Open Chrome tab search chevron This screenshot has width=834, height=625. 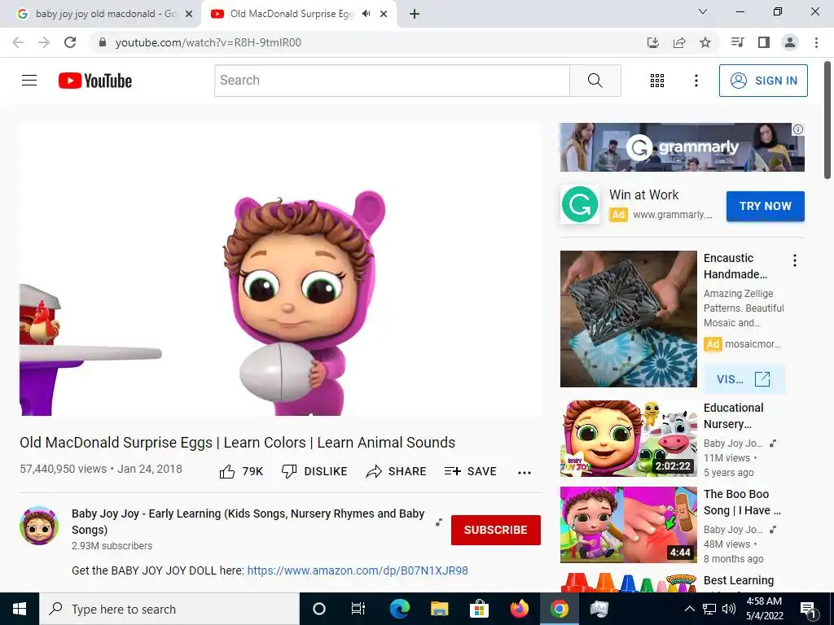[703, 11]
